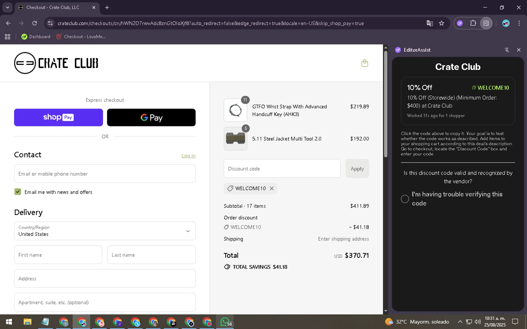Open the Dashboard bookmark
This screenshot has height=329, width=527.
pyautogui.click(x=36, y=36)
